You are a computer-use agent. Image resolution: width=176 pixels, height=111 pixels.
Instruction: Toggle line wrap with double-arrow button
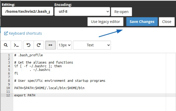(x=51, y=45)
